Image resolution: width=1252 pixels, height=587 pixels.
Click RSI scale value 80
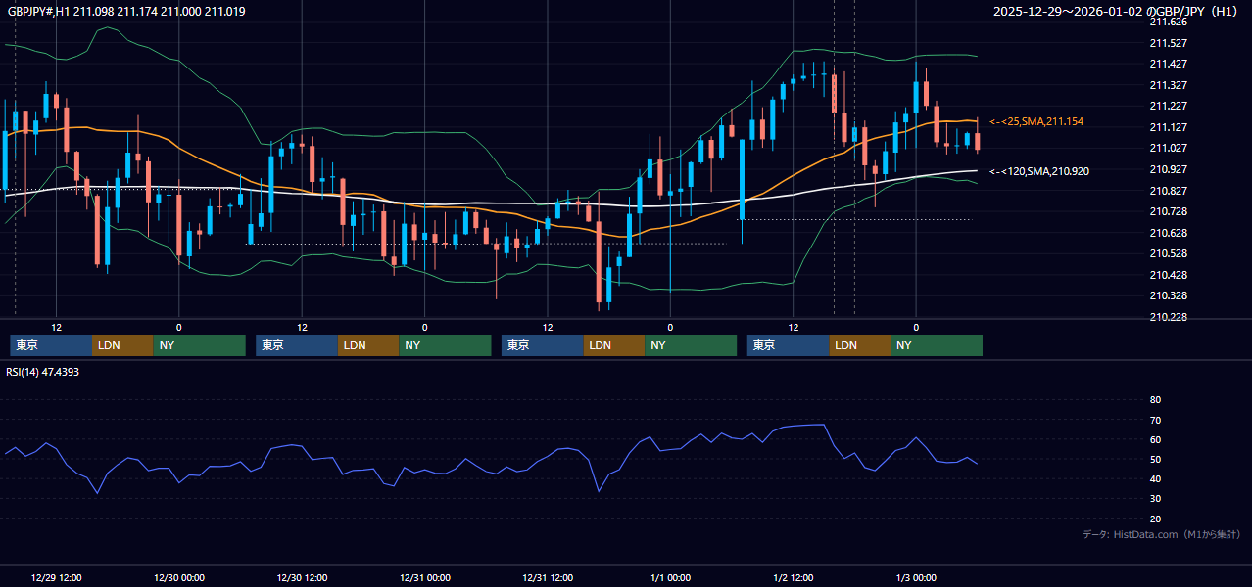pos(1155,400)
